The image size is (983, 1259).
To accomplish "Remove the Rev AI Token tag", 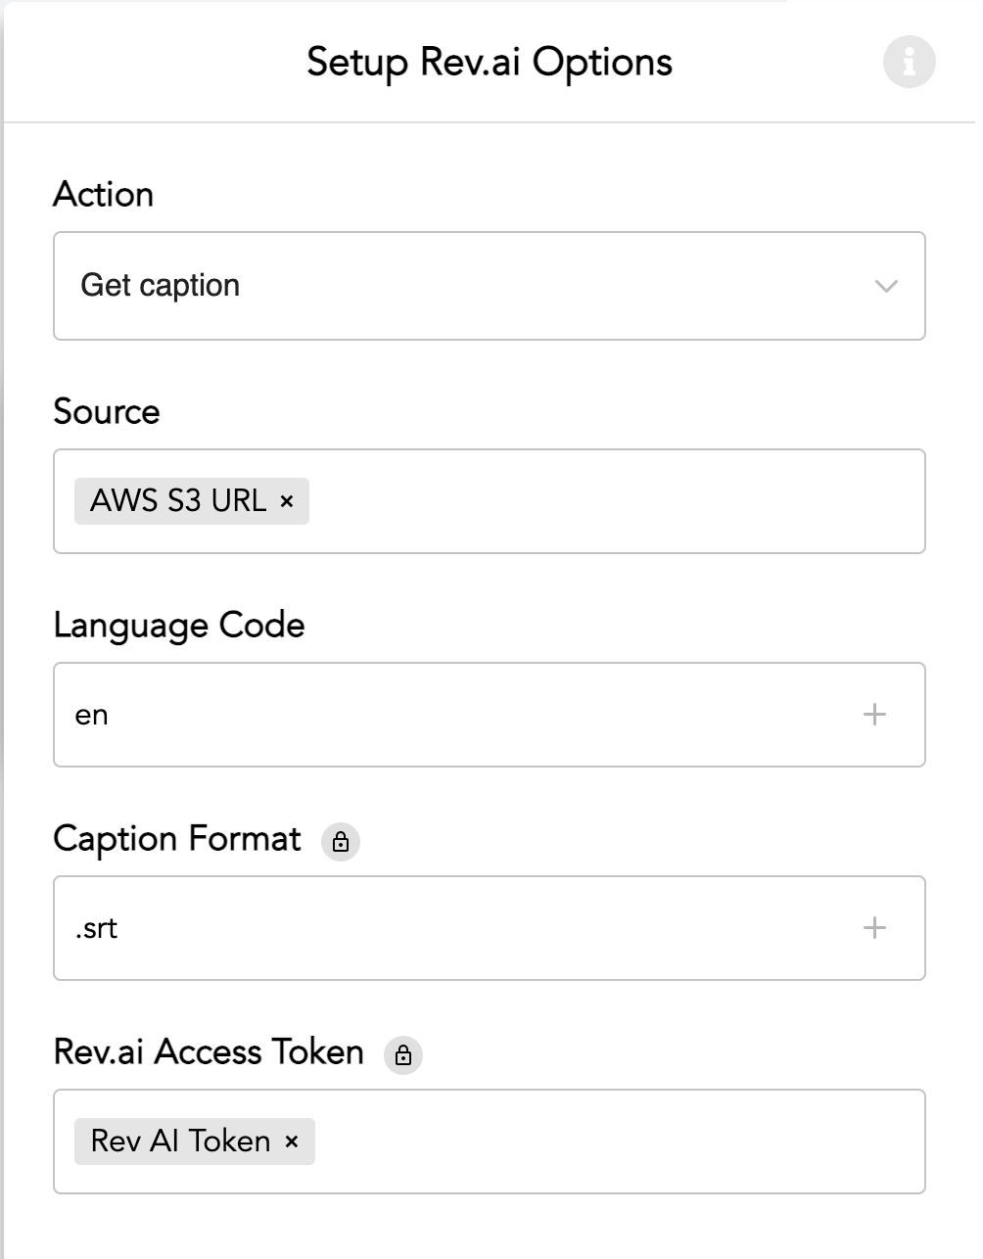I will point(291,1142).
